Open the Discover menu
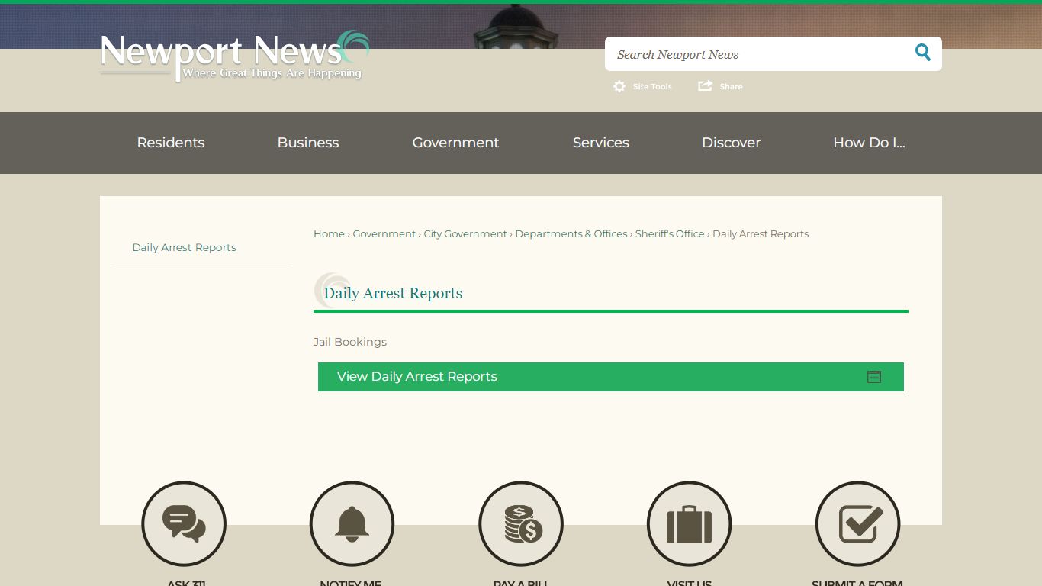 (732, 143)
